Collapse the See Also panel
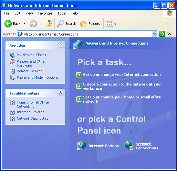 (61, 45)
